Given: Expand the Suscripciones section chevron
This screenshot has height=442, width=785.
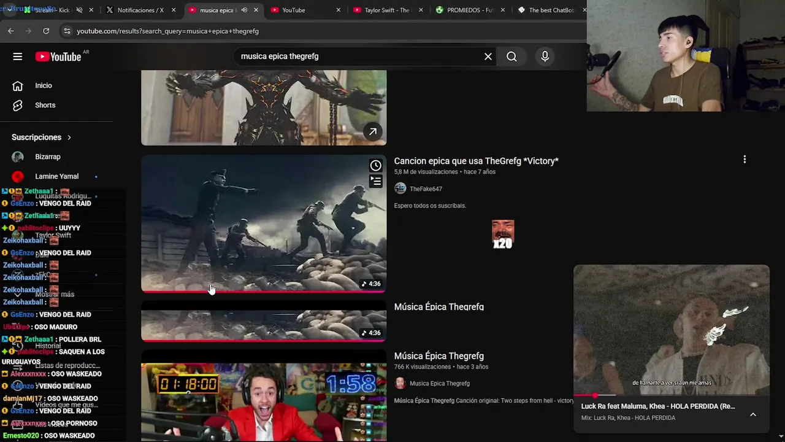Looking at the screenshot, I should tap(69, 138).
